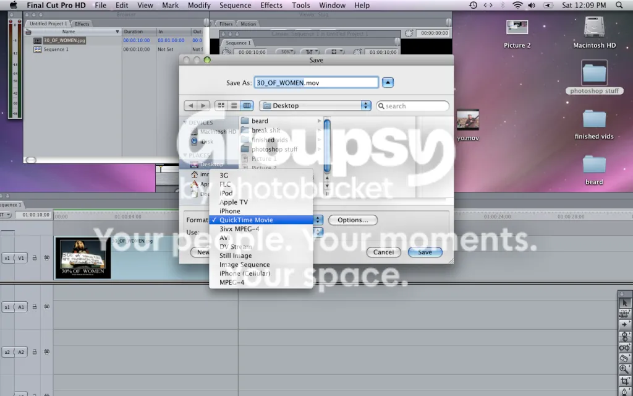Toggle Auto Select on track A2
The width and height of the screenshot is (633, 396).
point(47,352)
